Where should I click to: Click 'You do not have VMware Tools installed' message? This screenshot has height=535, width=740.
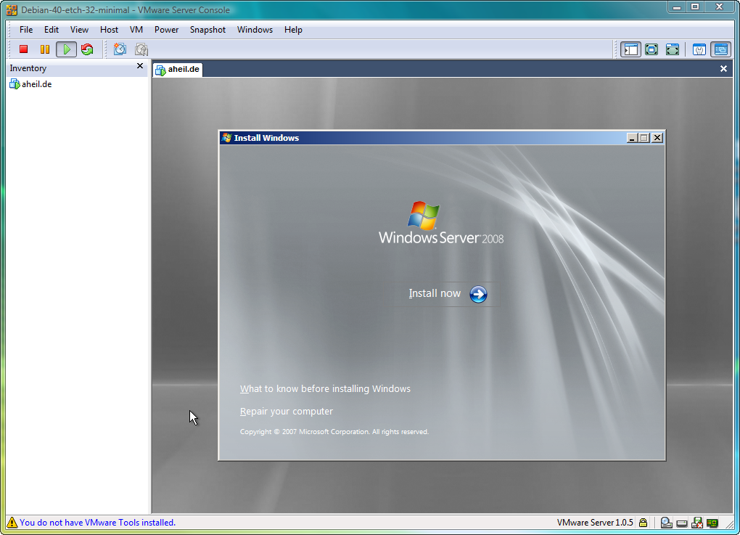pyautogui.click(x=98, y=523)
